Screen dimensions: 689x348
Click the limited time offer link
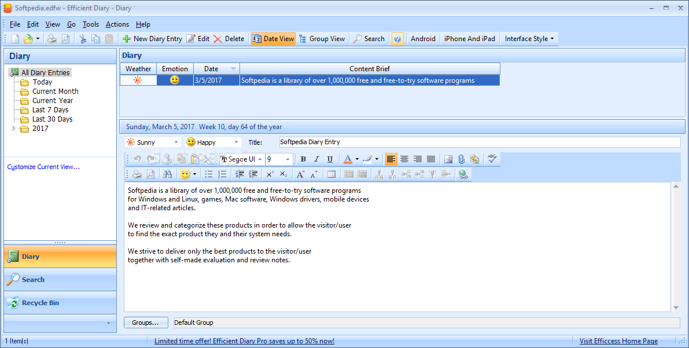tap(244, 341)
